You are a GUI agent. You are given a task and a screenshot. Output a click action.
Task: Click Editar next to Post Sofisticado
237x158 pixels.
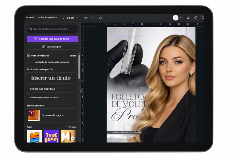coord(73,56)
